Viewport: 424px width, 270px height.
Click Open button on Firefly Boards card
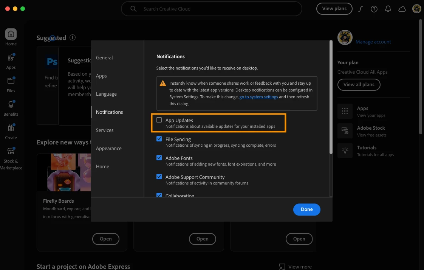[x=106, y=239]
